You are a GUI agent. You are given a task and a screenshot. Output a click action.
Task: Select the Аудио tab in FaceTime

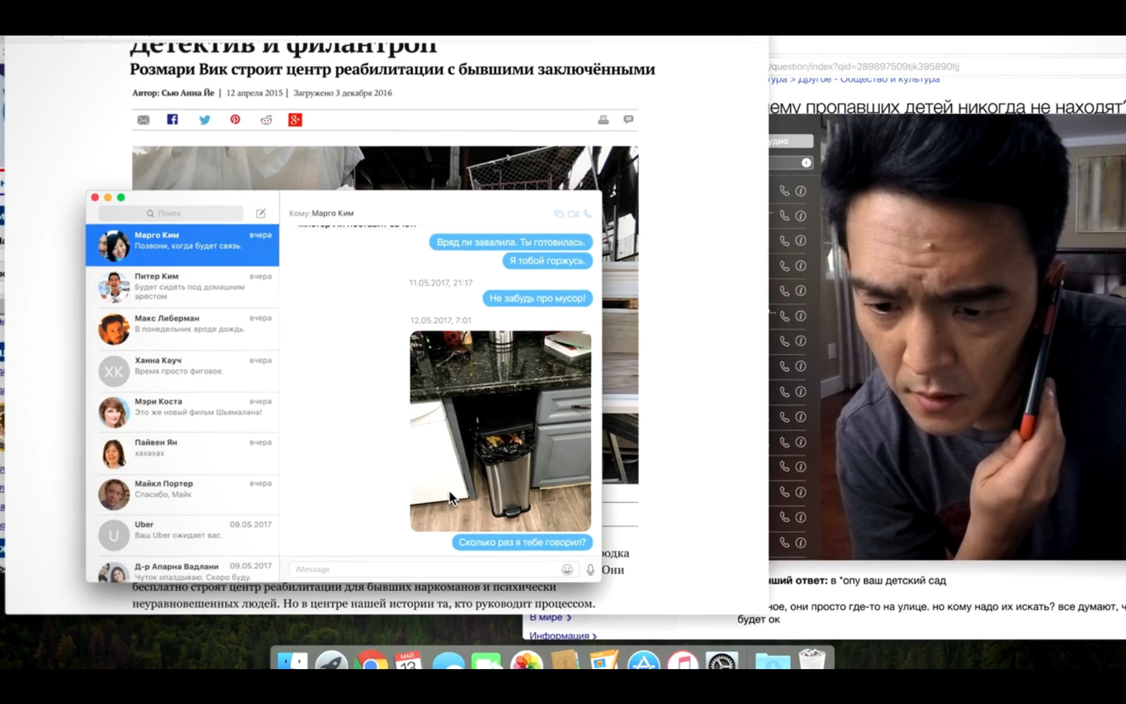pyautogui.click(x=791, y=141)
